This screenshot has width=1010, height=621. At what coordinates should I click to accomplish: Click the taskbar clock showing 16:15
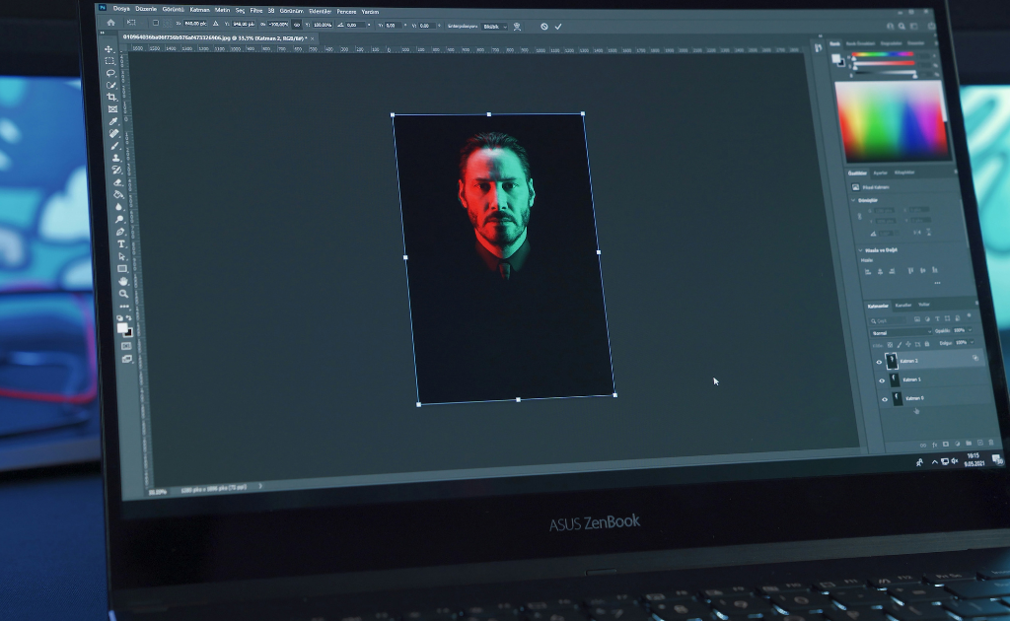(x=974, y=458)
